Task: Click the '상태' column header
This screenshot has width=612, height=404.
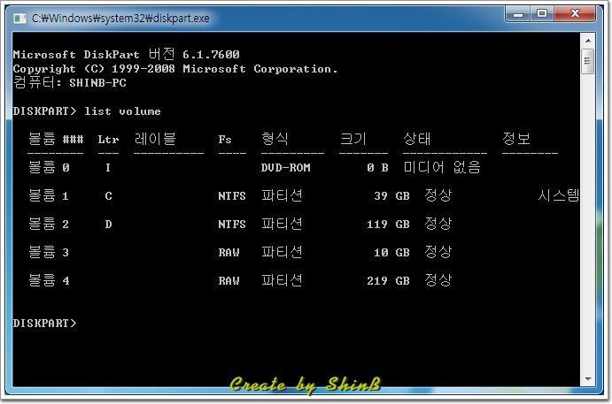Action: pyautogui.click(x=416, y=139)
